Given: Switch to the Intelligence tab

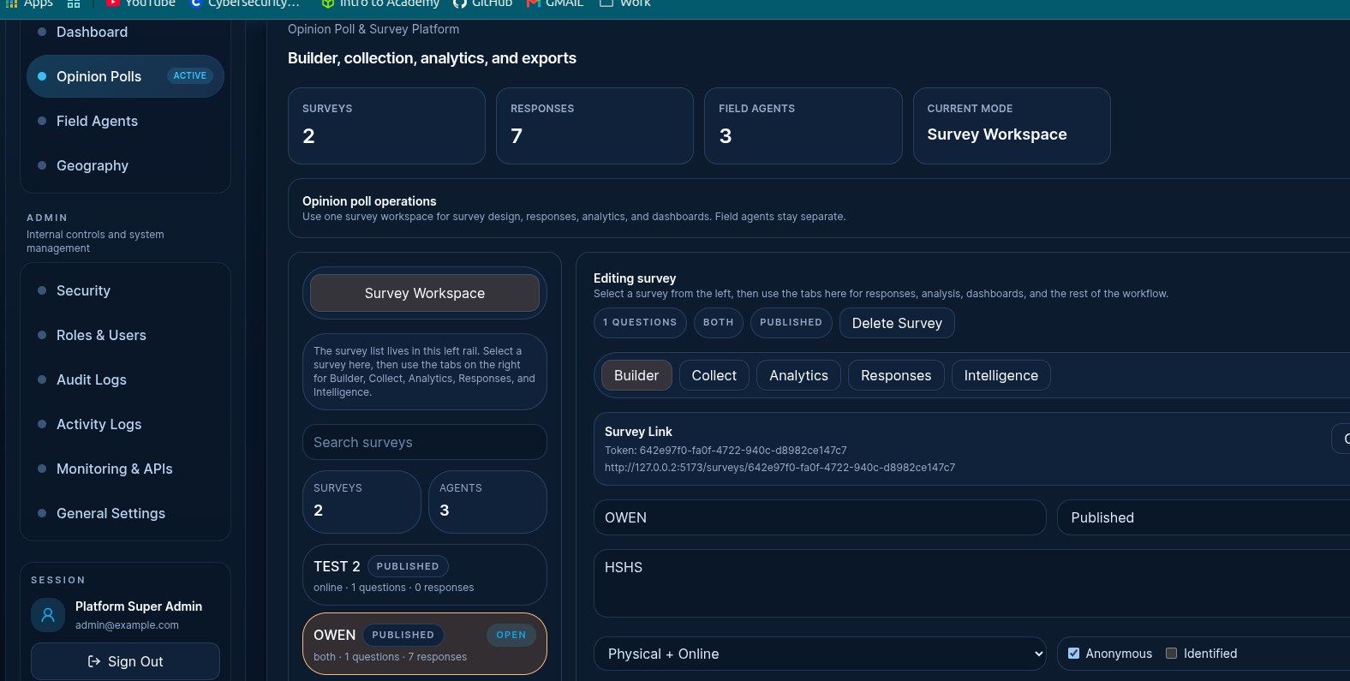Looking at the screenshot, I should (1001, 375).
